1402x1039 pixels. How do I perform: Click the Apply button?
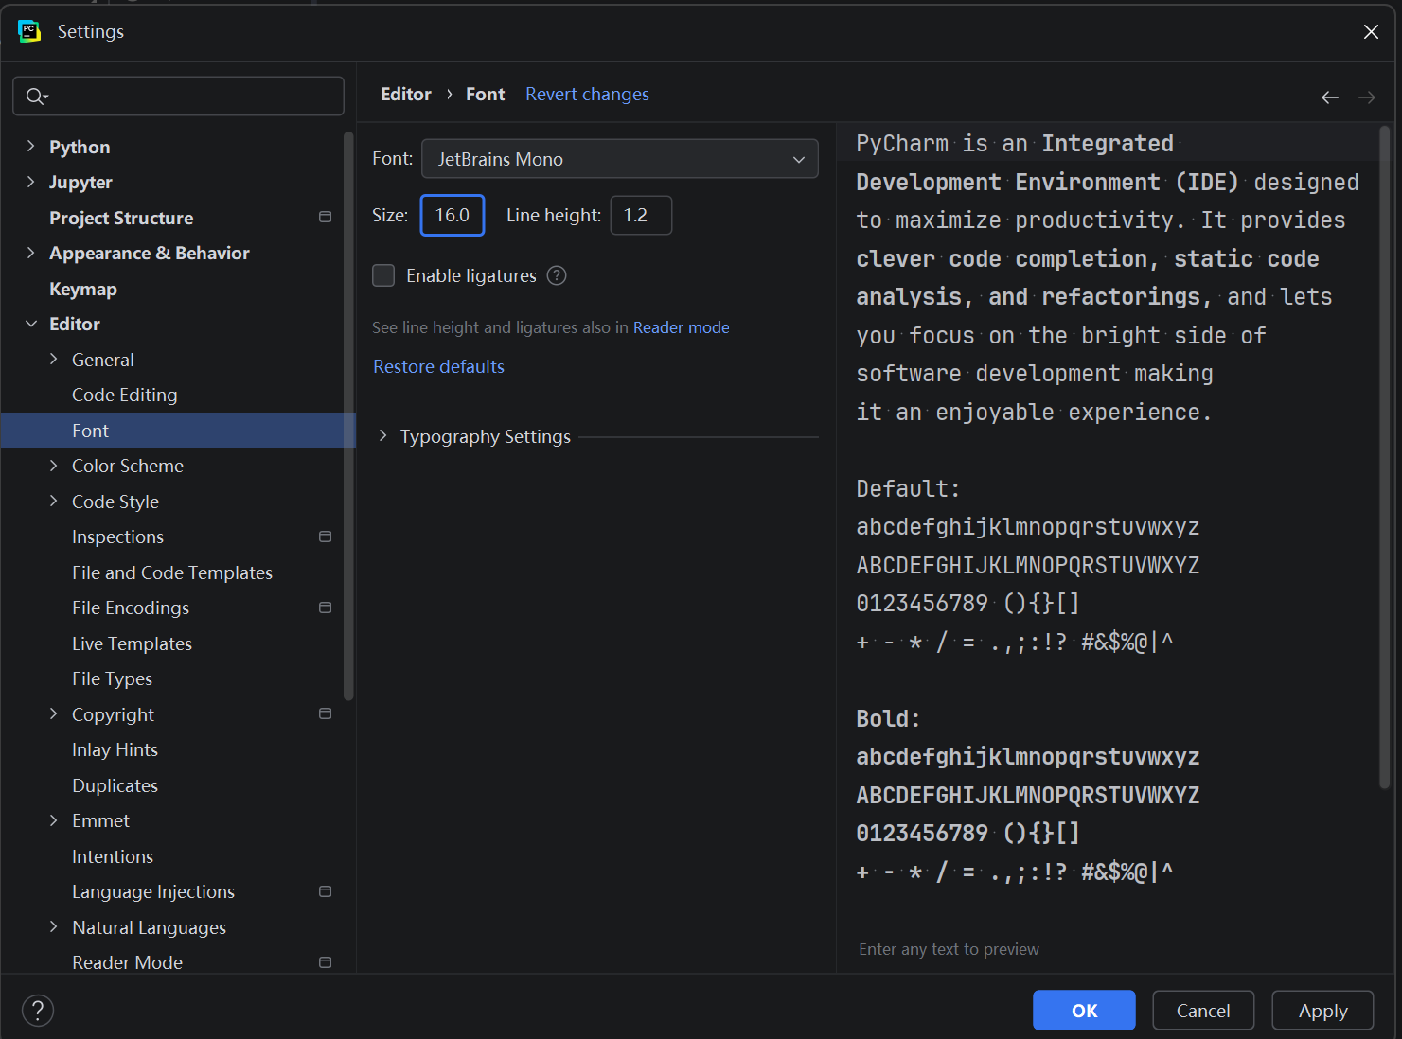(x=1322, y=1011)
